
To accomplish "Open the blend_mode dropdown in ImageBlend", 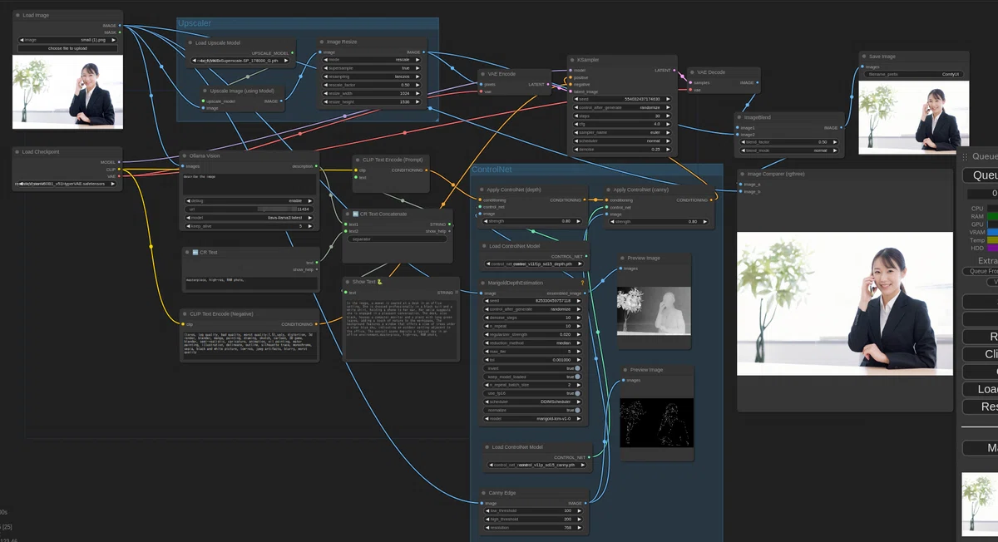I will 788,150.
